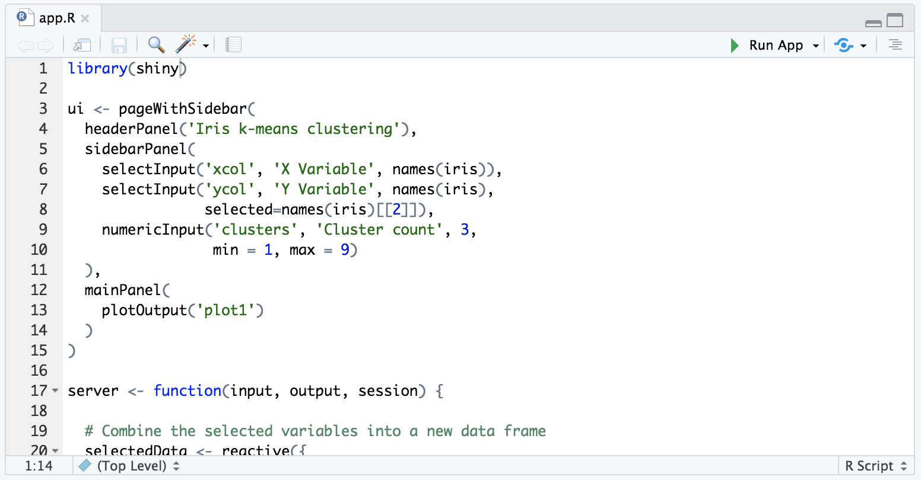Go forward to next source location
Screen dimensions: 921x480
(x=46, y=45)
